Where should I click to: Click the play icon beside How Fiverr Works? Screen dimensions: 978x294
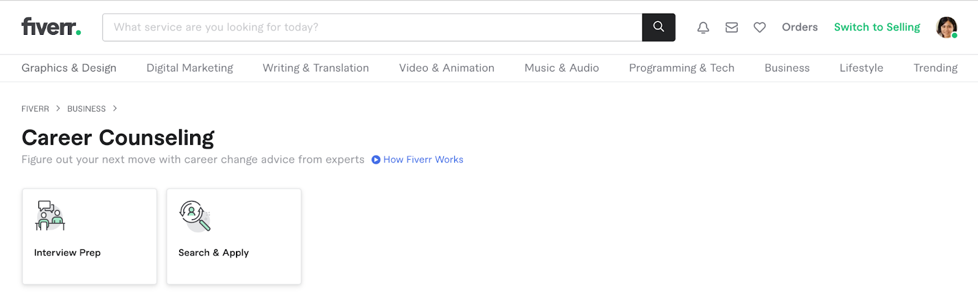(x=376, y=160)
